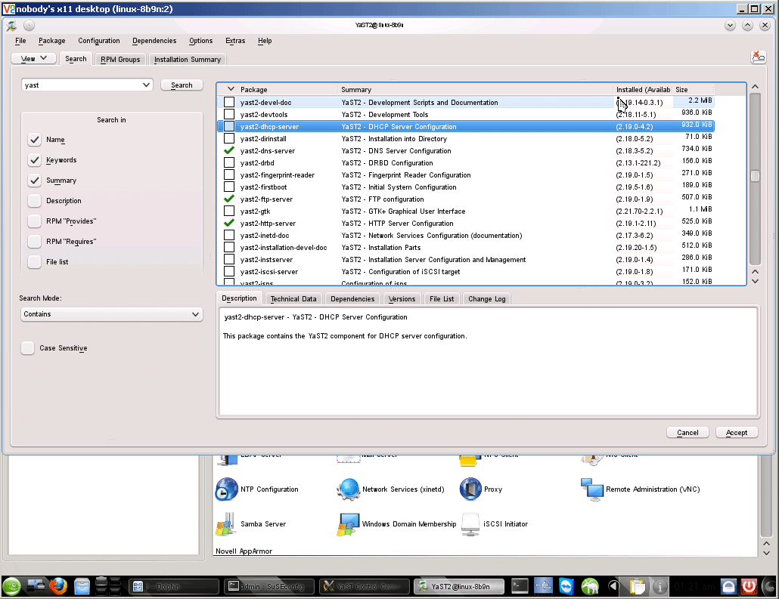Open NTP Configuration in YaST Control Center
The image size is (779, 599).
point(257,489)
